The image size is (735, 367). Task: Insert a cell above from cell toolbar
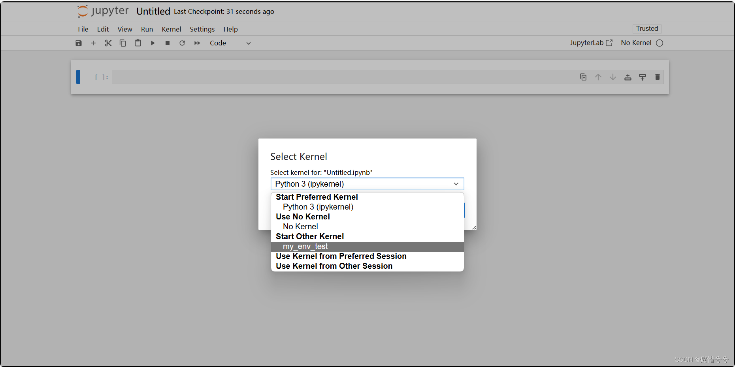[x=628, y=77]
